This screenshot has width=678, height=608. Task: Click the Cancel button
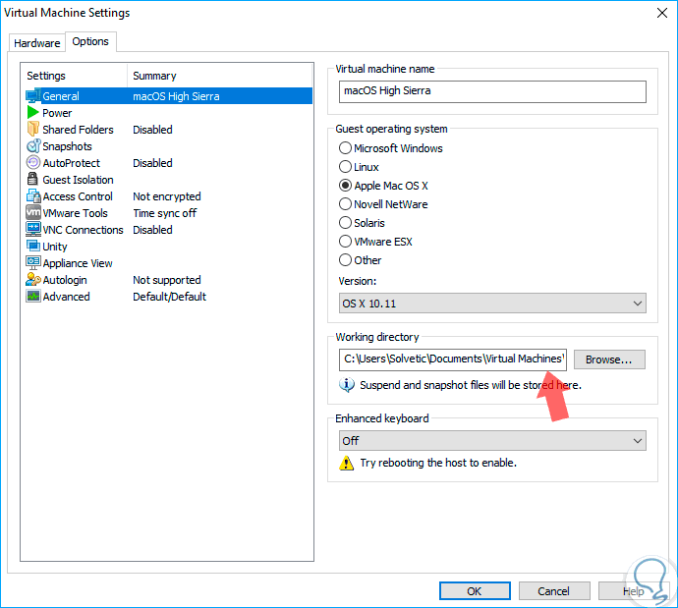click(554, 591)
